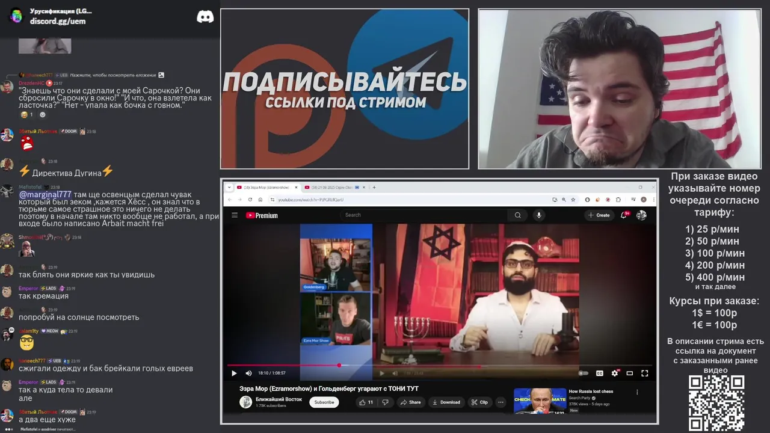Close the Эзра Мор browser tab

click(x=296, y=187)
